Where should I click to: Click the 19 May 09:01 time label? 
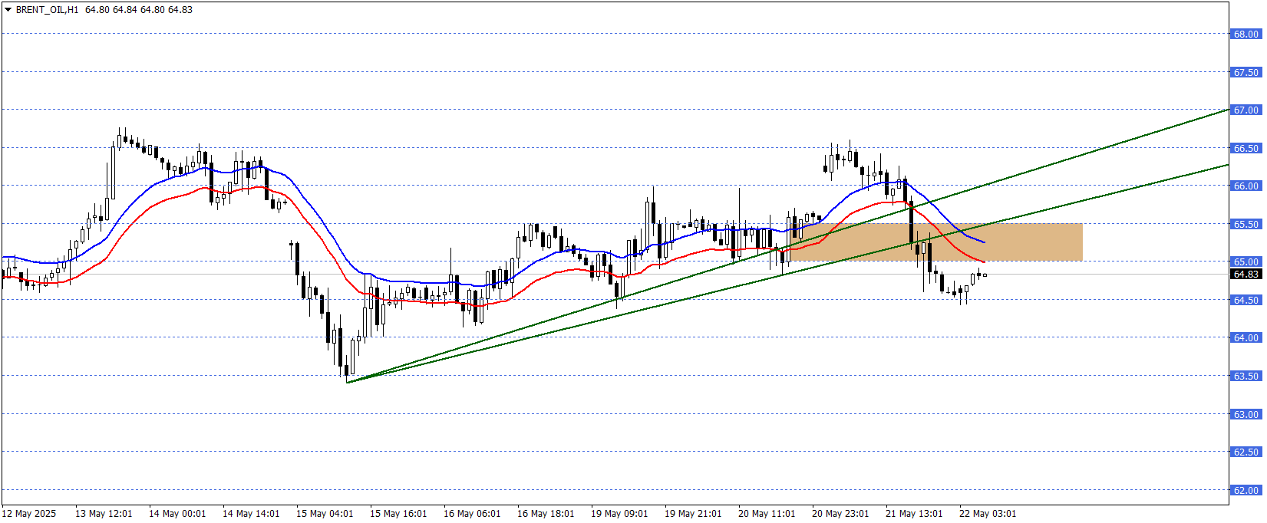click(x=619, y=513)
